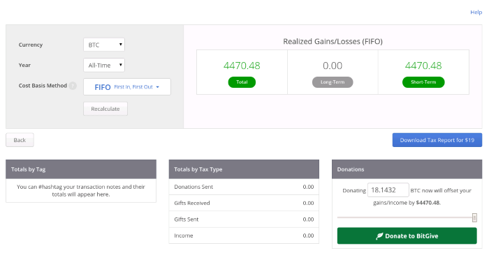Click the Cost Basis Method help icon
The width and height of the screenshot is (489, 255).
[x=73, y=86]
